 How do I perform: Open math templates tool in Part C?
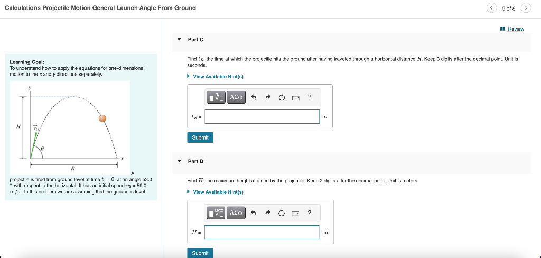click(x=216, y=97)
